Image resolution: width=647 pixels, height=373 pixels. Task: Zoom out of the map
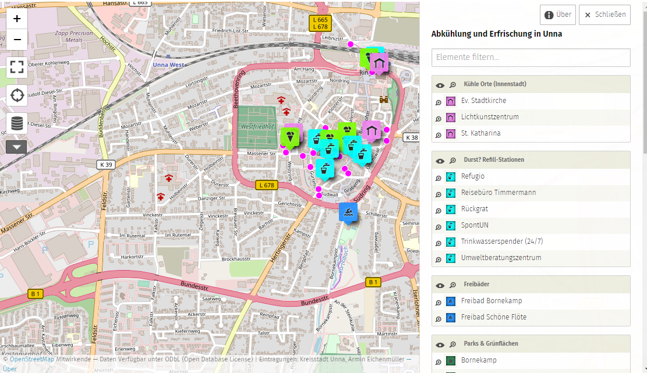click(17, 40)
